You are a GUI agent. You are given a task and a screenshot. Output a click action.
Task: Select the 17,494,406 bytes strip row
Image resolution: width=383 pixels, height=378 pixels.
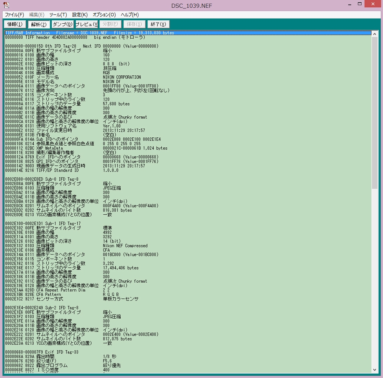pos(188,268)
